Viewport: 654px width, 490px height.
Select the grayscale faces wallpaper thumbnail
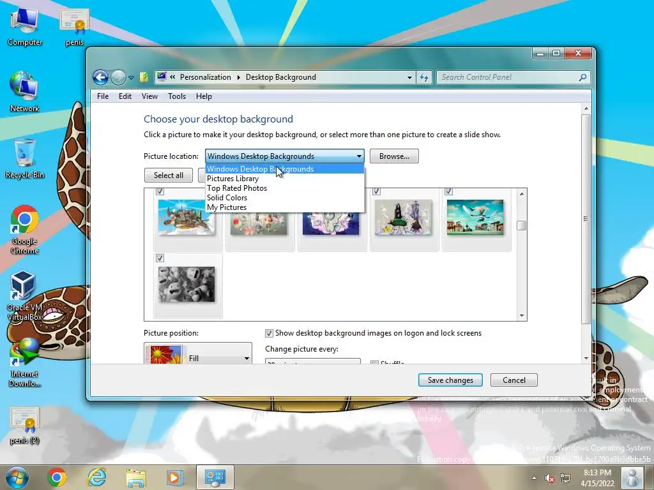186,285
